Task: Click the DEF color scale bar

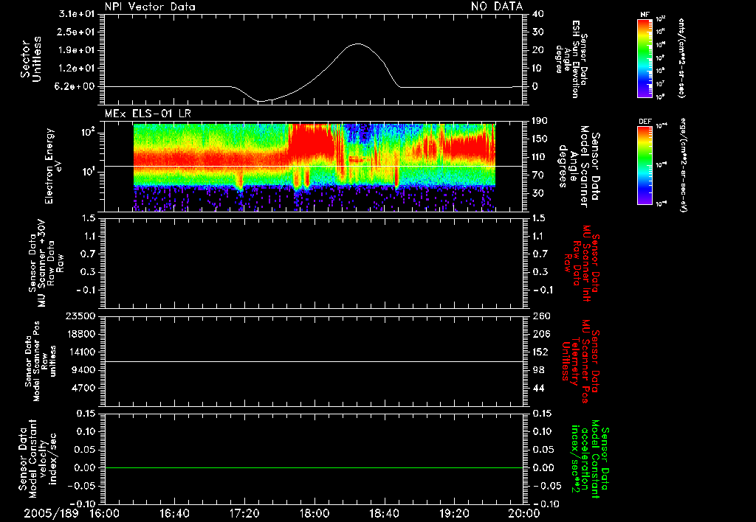Action: click(645, 165)
